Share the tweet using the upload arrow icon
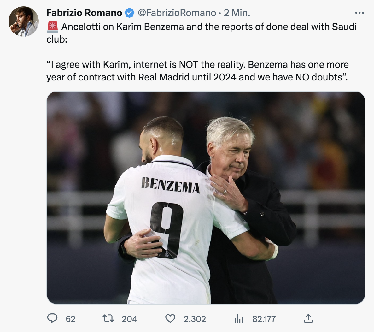The image size is (374, 332). tap(308, 318)
